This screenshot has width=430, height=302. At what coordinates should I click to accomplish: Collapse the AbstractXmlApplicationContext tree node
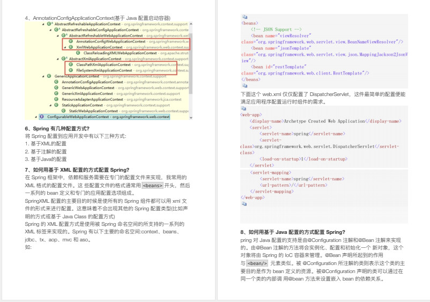pyautogui.click(x=58, y=59)
